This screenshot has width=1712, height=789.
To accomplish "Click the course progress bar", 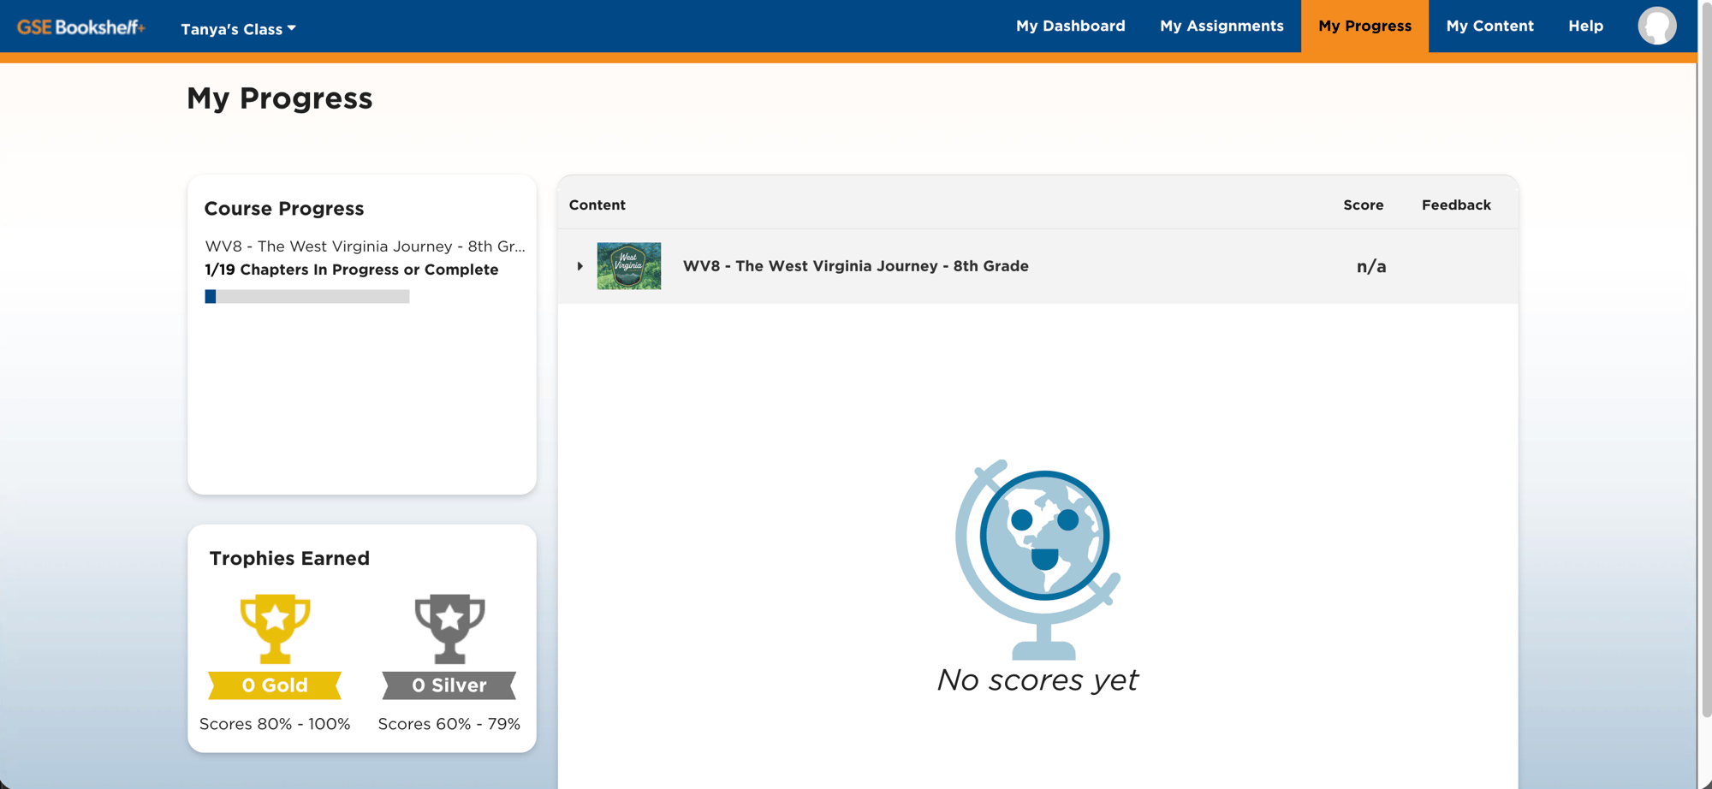I will (x=306, y=296).
